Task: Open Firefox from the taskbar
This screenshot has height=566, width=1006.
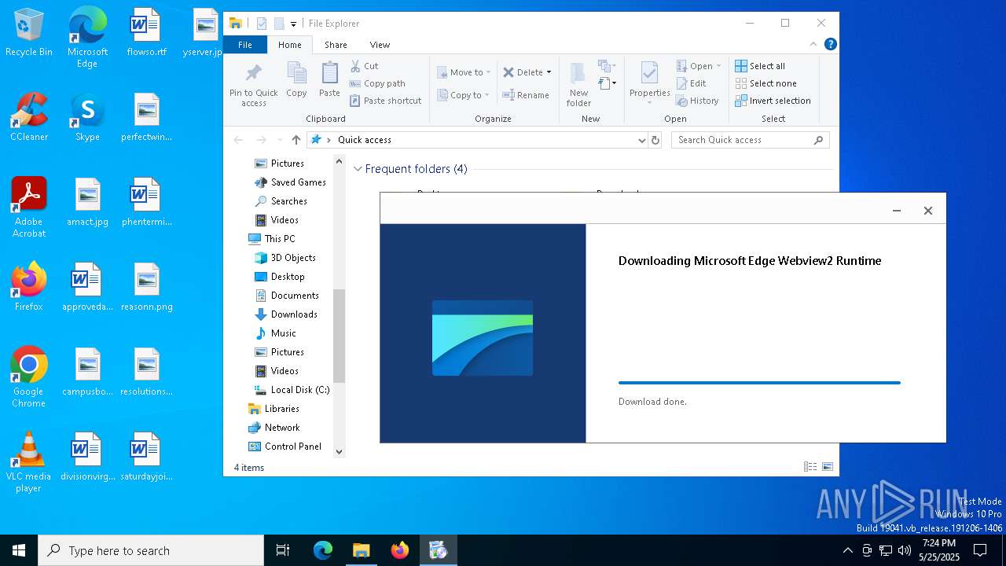Action: point(400,550)
